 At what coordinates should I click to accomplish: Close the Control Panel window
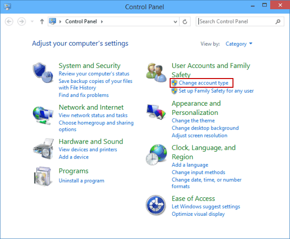[x=280, y=5]
